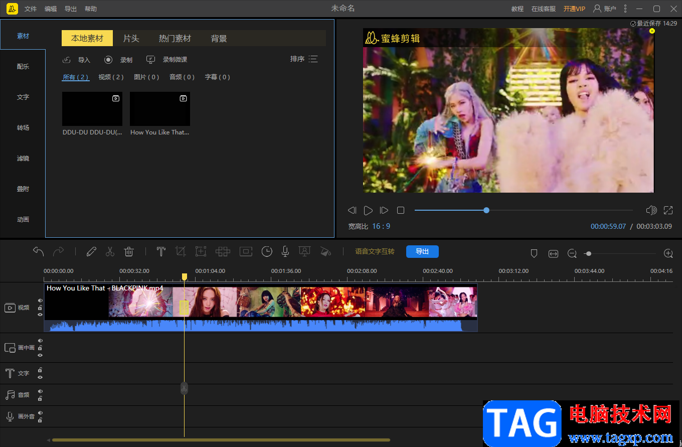Image resolution: width=682 pixels, height=447 pixels.
Task: Undo the last action in timeline toolbar
Action: coord(39,251)
